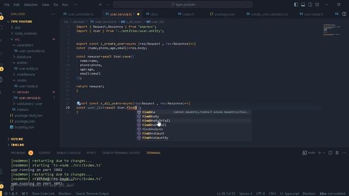The width and height of the screenshot is (349, 196).
Task: Click the tsconfig.json file icon in explorer
Action: click(x=11, y=127)
